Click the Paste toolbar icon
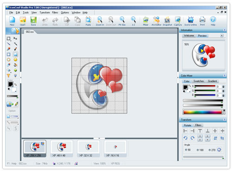 tap(88, 21)
